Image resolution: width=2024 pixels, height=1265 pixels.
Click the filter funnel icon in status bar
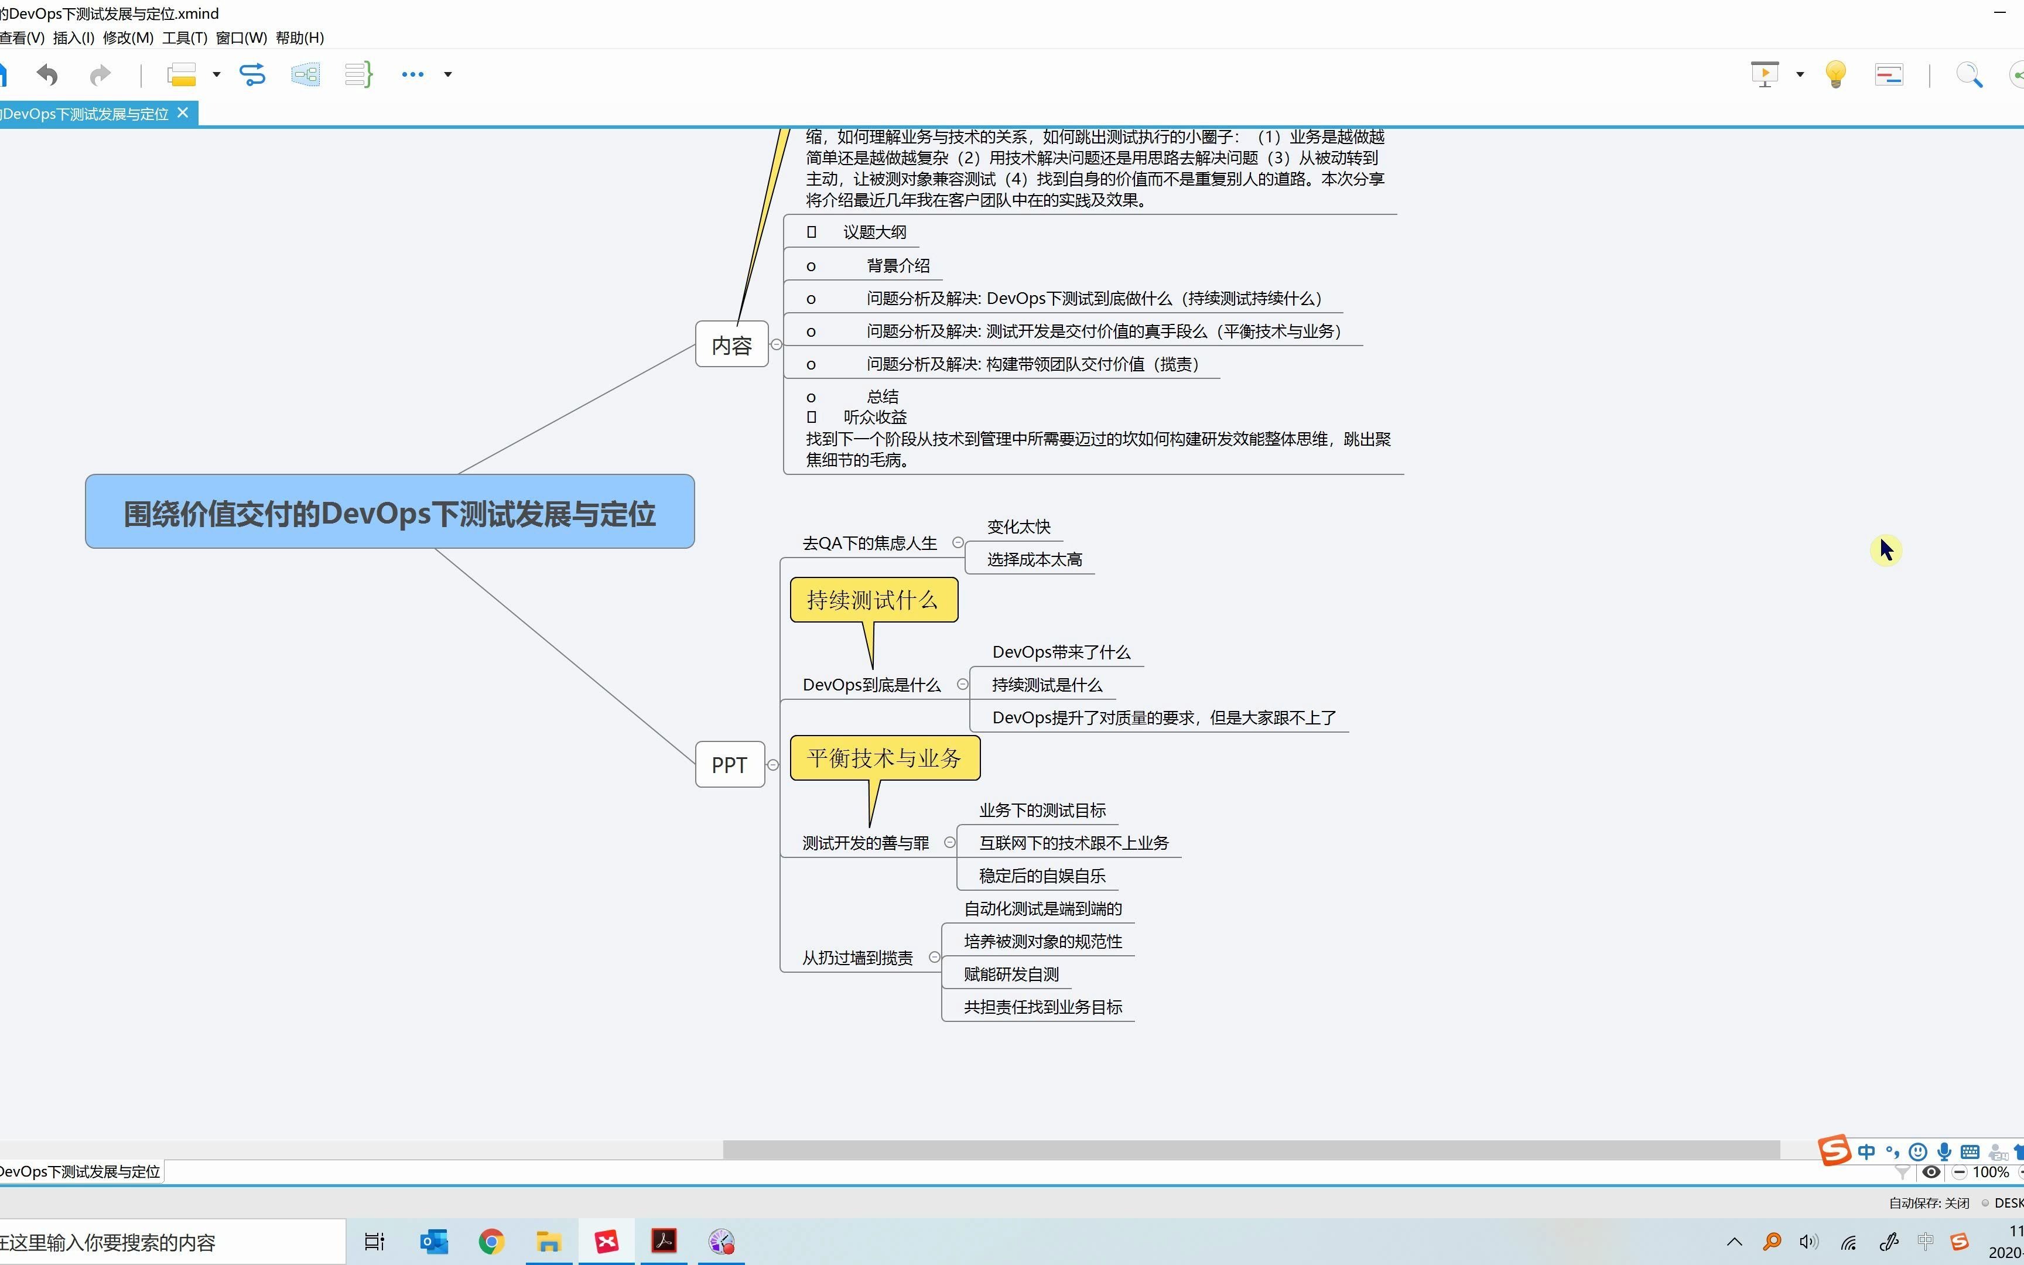(x=1902, y=1172)
